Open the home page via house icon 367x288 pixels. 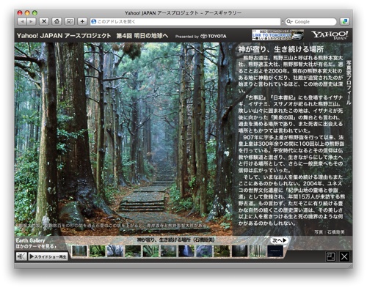tap(57, 21)
